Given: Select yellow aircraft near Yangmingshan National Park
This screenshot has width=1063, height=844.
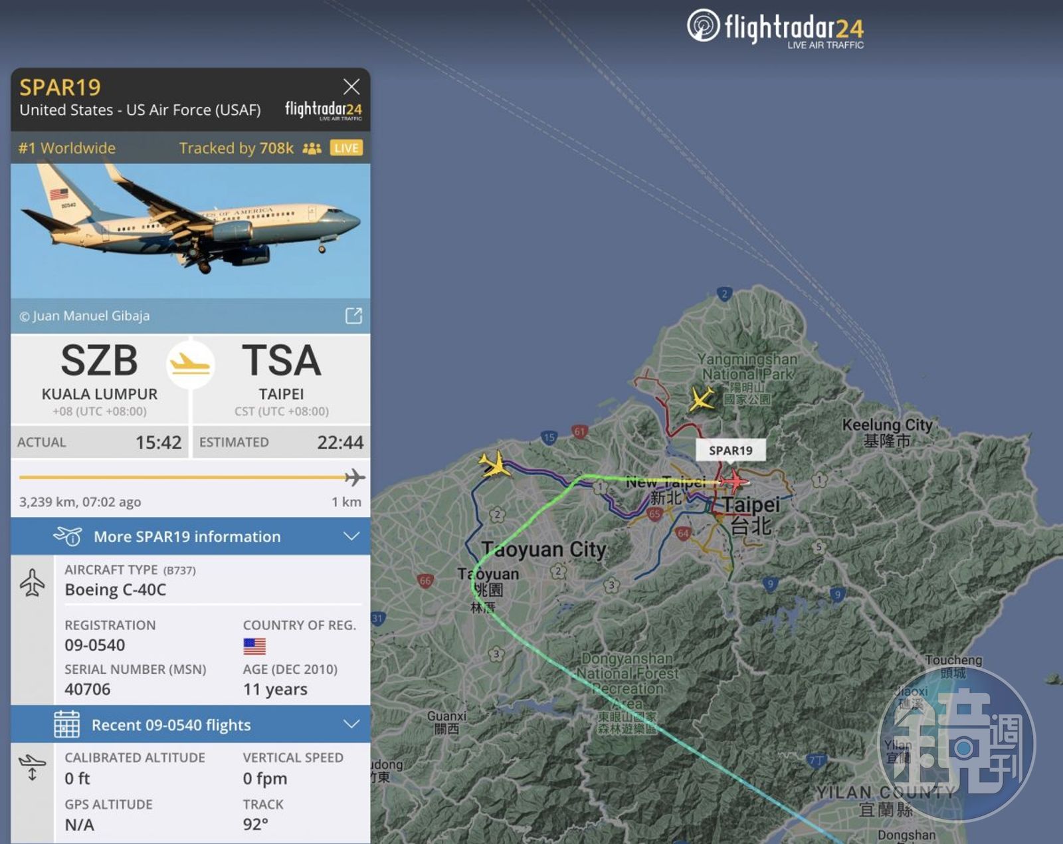Looking at the screenshot, I should click(x=701, y=399).
